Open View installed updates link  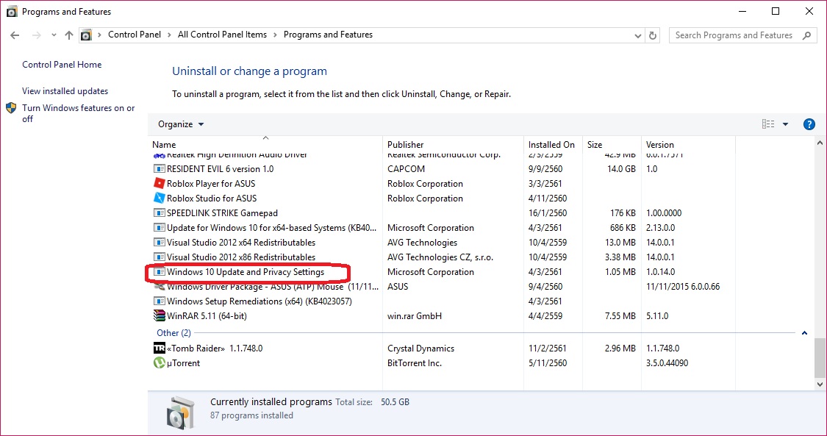pyautogui.click(x=65, y=91)
